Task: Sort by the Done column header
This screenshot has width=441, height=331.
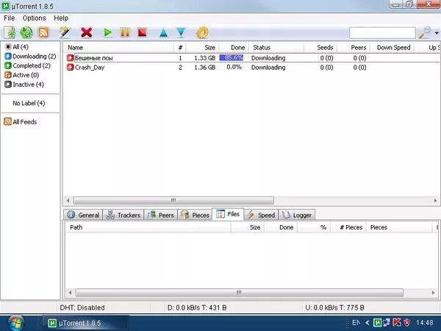Action: click(x=234, y=48)
